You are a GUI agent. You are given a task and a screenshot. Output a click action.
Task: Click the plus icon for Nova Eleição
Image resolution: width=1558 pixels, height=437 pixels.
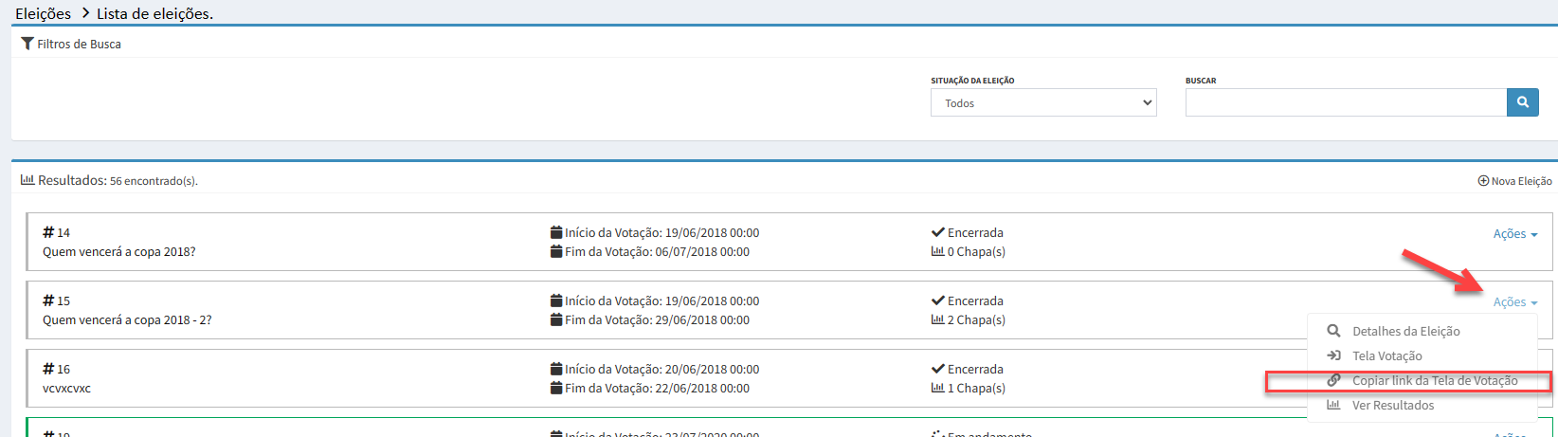(1483, 181)
